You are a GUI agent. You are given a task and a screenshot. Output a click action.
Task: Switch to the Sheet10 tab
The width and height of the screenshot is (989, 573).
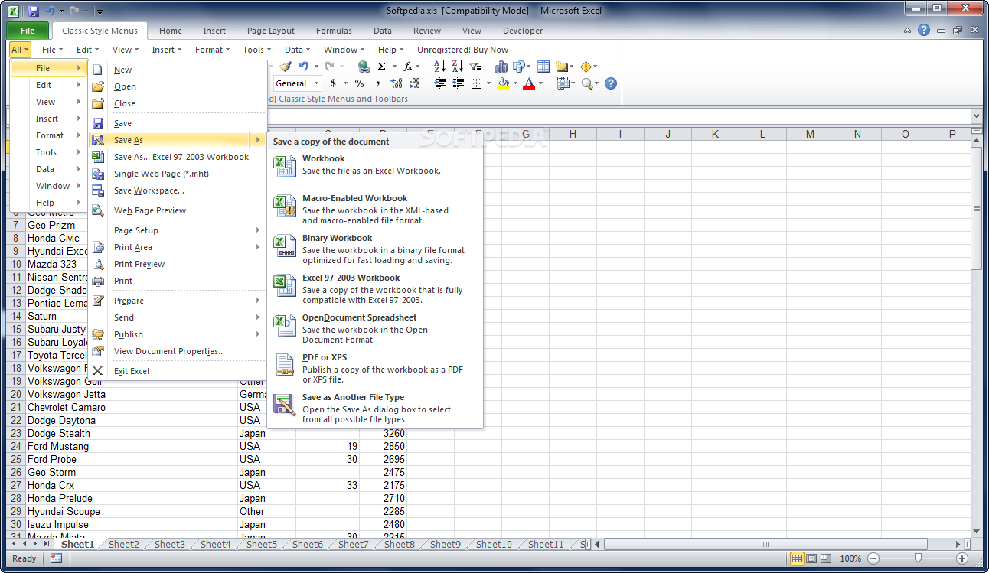(494, 544)
